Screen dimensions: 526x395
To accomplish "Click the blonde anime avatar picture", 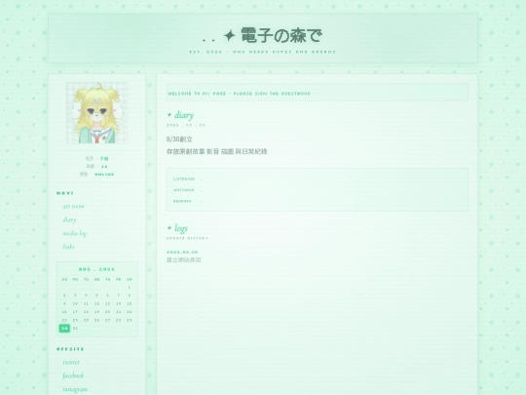I will coord(97,113).
